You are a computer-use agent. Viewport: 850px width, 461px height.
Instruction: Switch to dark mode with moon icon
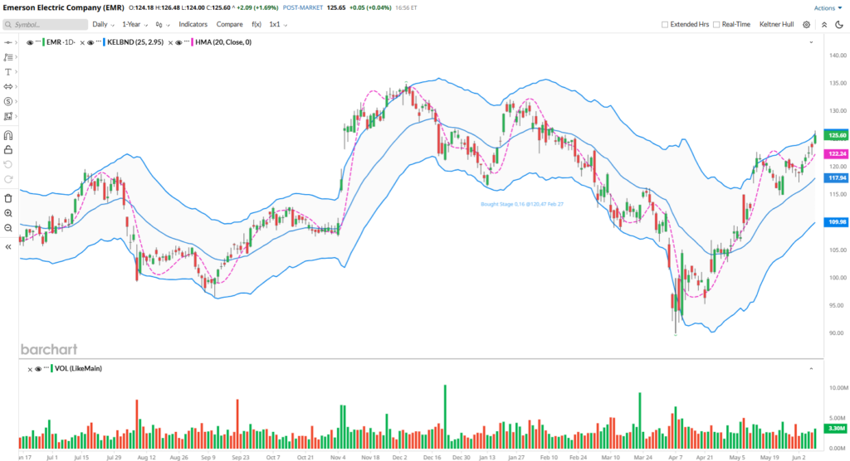(x=838, y=25)
